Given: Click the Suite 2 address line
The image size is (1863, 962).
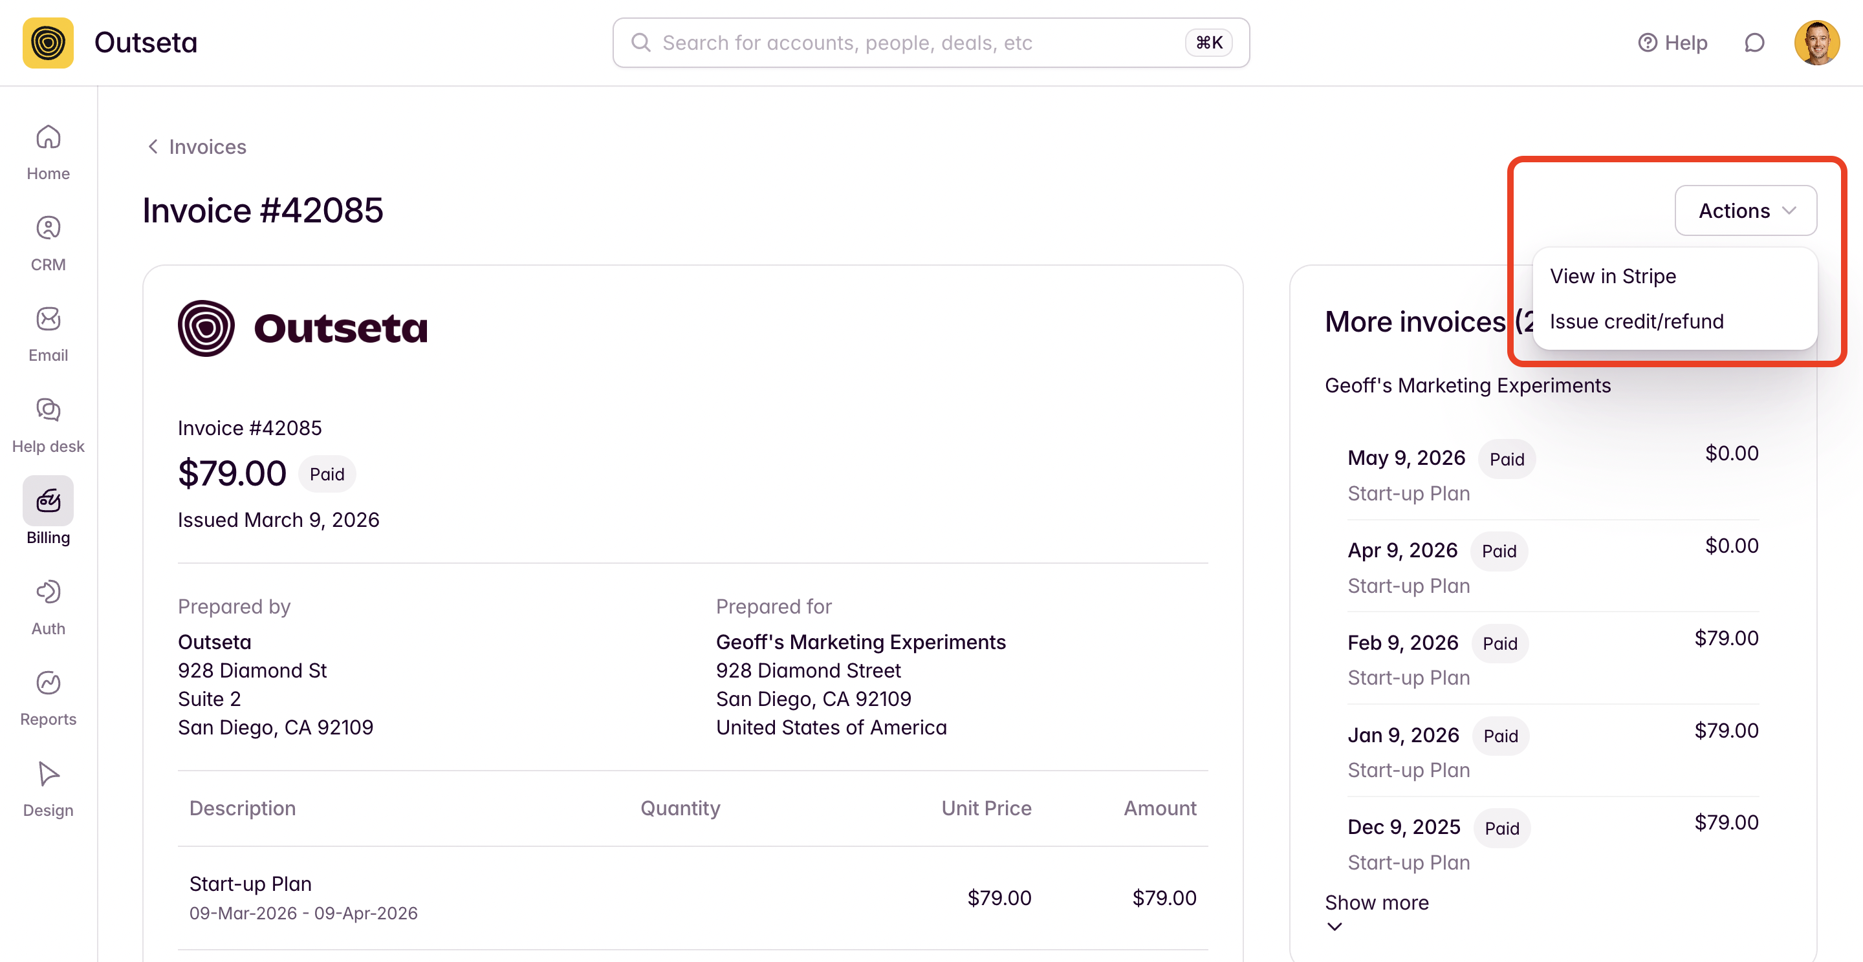Looking at the screenshot, I should pyautogui.click(x=209, y=699).
